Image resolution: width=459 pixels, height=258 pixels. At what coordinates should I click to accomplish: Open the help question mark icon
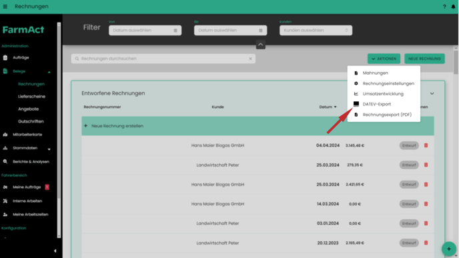[x=444, y=7]
